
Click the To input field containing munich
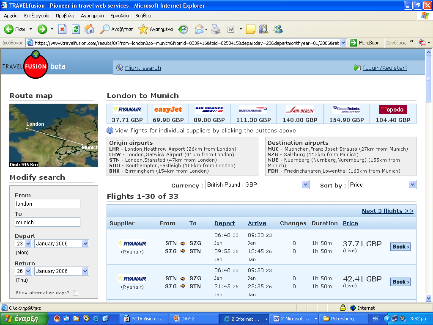point(47,223)
